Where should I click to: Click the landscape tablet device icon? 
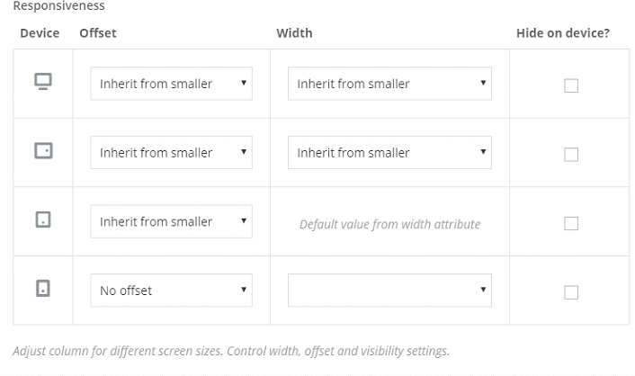point(42,152)
